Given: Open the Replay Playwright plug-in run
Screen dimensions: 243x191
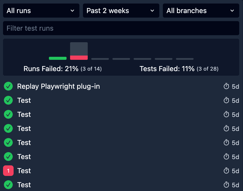Looking at the screenshot, I should point(58,86).
